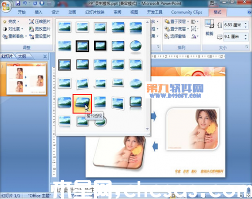Open the 开发工具 ribbon tab
The height and width of the screenshot is (199, 252).
click(155, 12)
